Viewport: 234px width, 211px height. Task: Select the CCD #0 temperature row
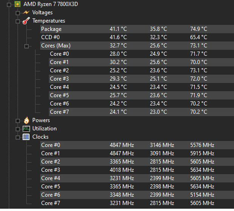pyautogui.click(x=137, y=37)
